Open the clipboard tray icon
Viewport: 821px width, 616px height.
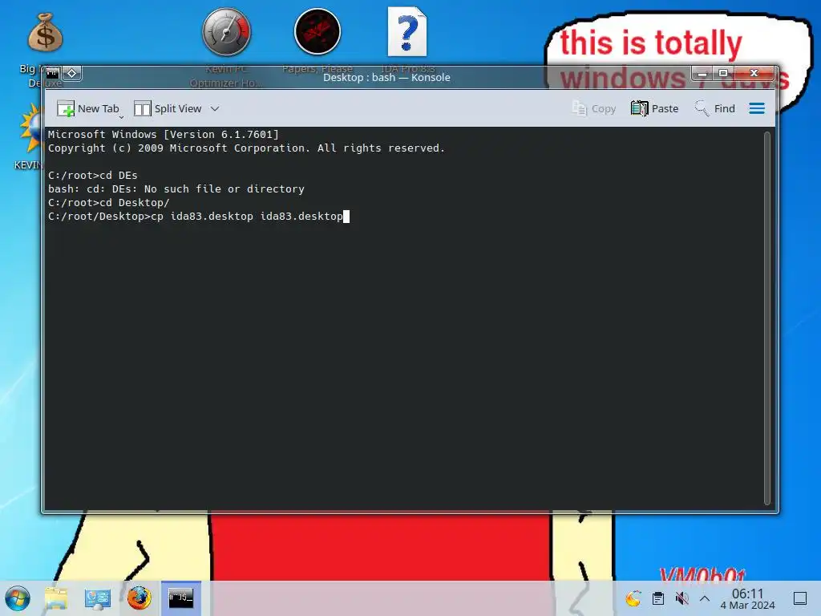[658, 598]
